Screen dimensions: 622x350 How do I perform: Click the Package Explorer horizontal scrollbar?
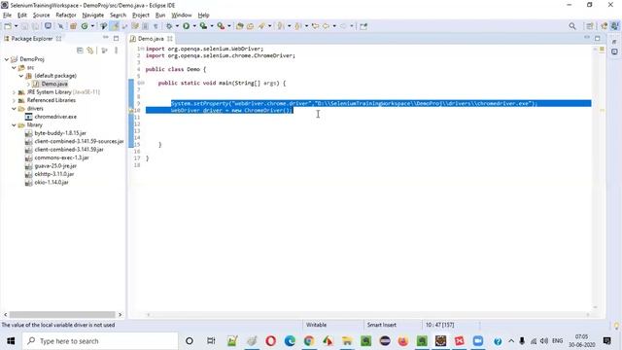[x=62, y=314]
